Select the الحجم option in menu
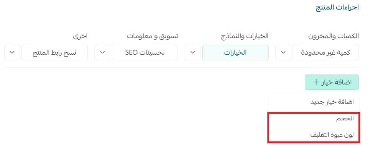The height and width of the screenshot is (146, 368). pos(314,118)
